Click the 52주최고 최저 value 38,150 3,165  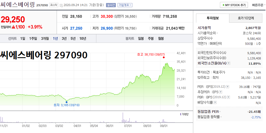(251, 78)
